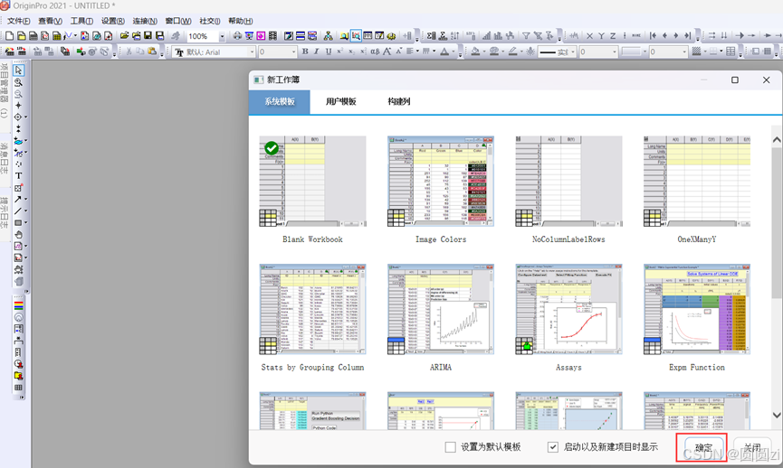Screen dimensions: 783x468
Task: Select the Expm Function template thumbnail
Action: click(x=697, y=310)
